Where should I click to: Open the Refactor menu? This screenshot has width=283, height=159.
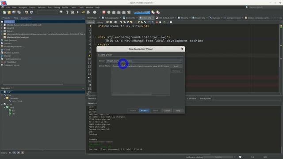[42, 8]
